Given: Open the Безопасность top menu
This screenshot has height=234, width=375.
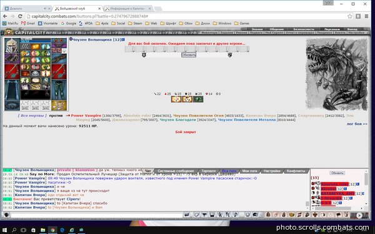Looking at the screenshot, I should (304, 29).
